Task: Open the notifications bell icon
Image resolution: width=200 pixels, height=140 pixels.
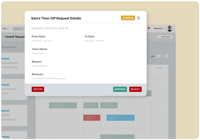Action: click(x=148, y=28)
